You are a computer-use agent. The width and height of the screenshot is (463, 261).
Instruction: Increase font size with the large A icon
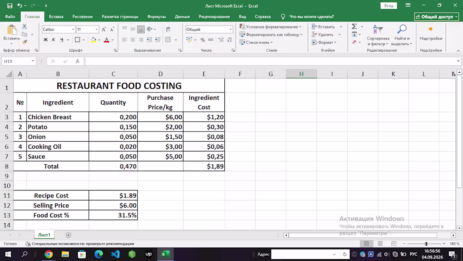pos(104,29)
